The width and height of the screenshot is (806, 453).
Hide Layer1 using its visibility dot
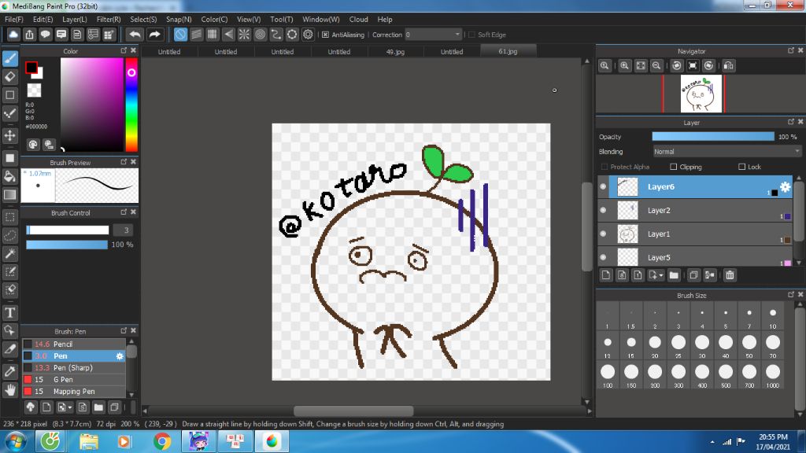click(603, 234)
